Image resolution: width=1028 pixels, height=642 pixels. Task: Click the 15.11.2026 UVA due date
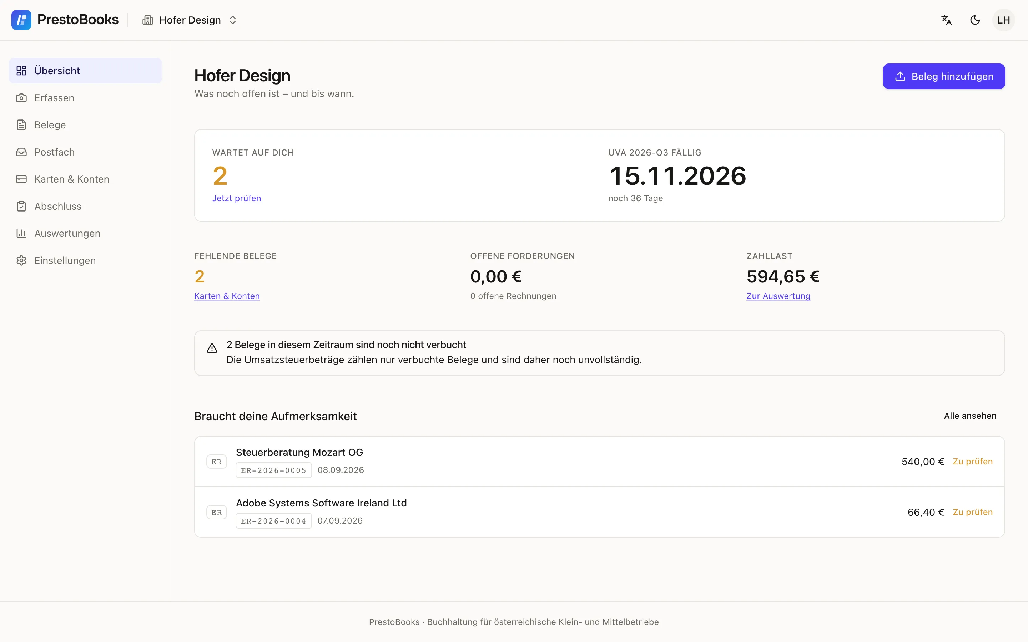tap(677, 176)
